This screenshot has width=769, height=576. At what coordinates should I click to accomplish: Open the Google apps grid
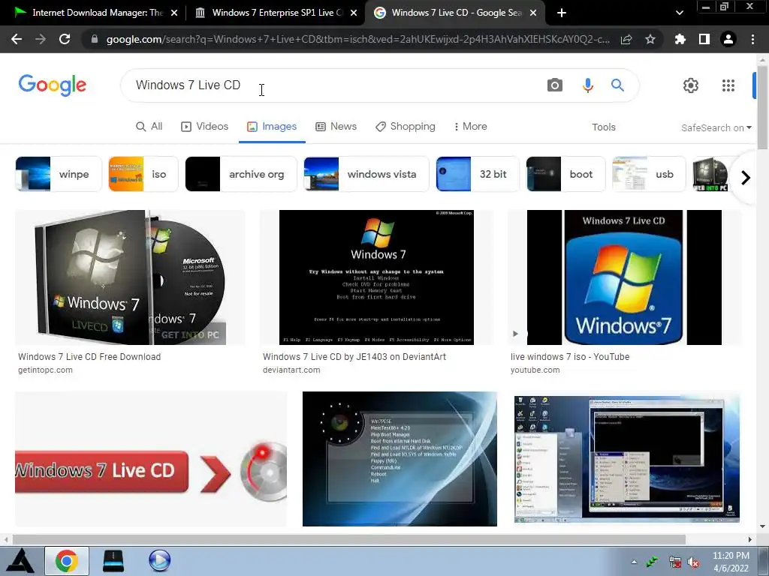pos(728,85)
